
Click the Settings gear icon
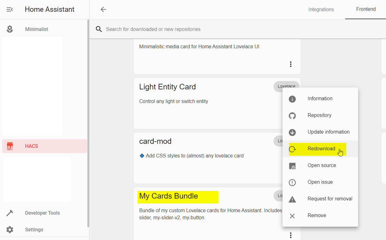point(10,229)
